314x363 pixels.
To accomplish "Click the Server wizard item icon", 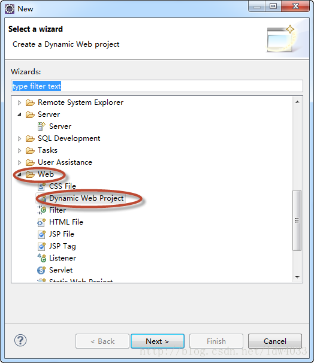I will click(x=41, y=126).
